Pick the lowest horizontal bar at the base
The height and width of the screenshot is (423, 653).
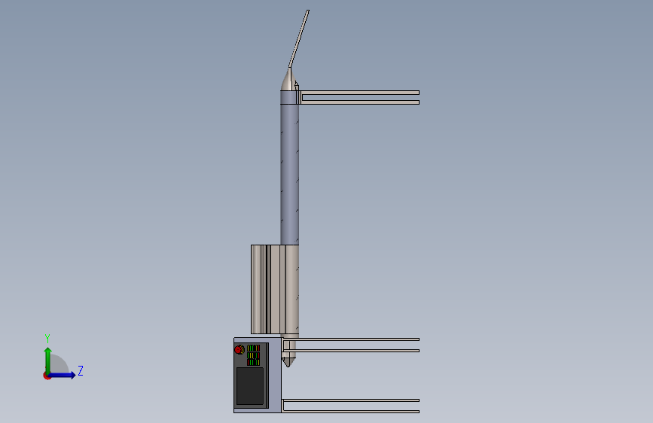[351, 412]
